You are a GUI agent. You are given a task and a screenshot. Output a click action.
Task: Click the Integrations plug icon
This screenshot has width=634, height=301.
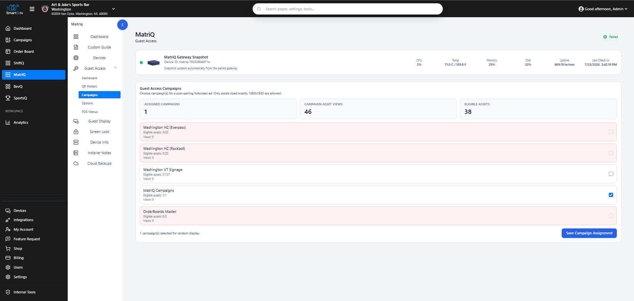click(8, 220)
